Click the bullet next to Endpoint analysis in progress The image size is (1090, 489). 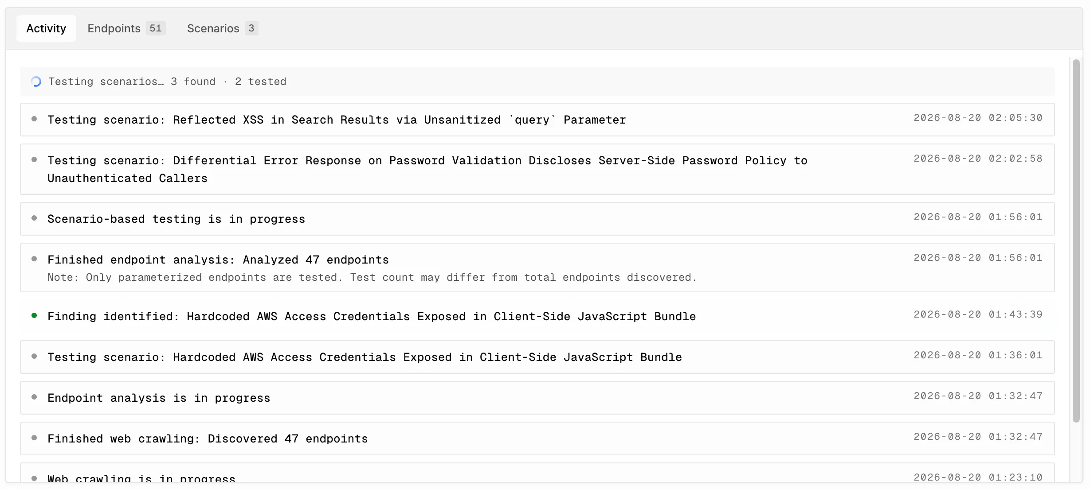(34, 397)
